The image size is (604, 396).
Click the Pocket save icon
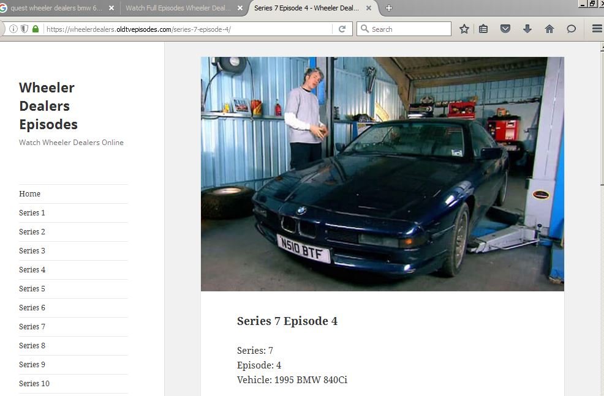coord(505,29)
